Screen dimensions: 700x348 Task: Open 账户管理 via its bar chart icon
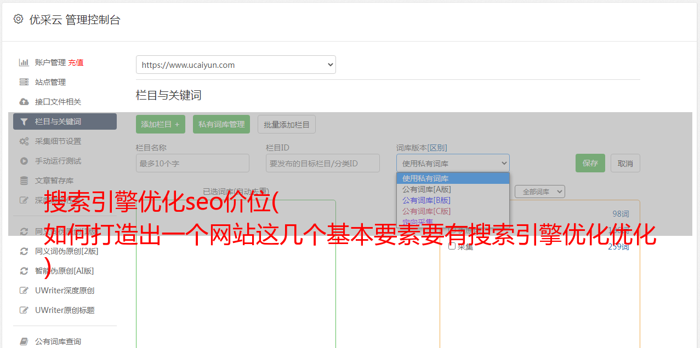click(x=24, y=62)
